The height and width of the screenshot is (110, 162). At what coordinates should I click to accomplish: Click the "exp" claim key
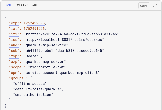coord(14,23)
